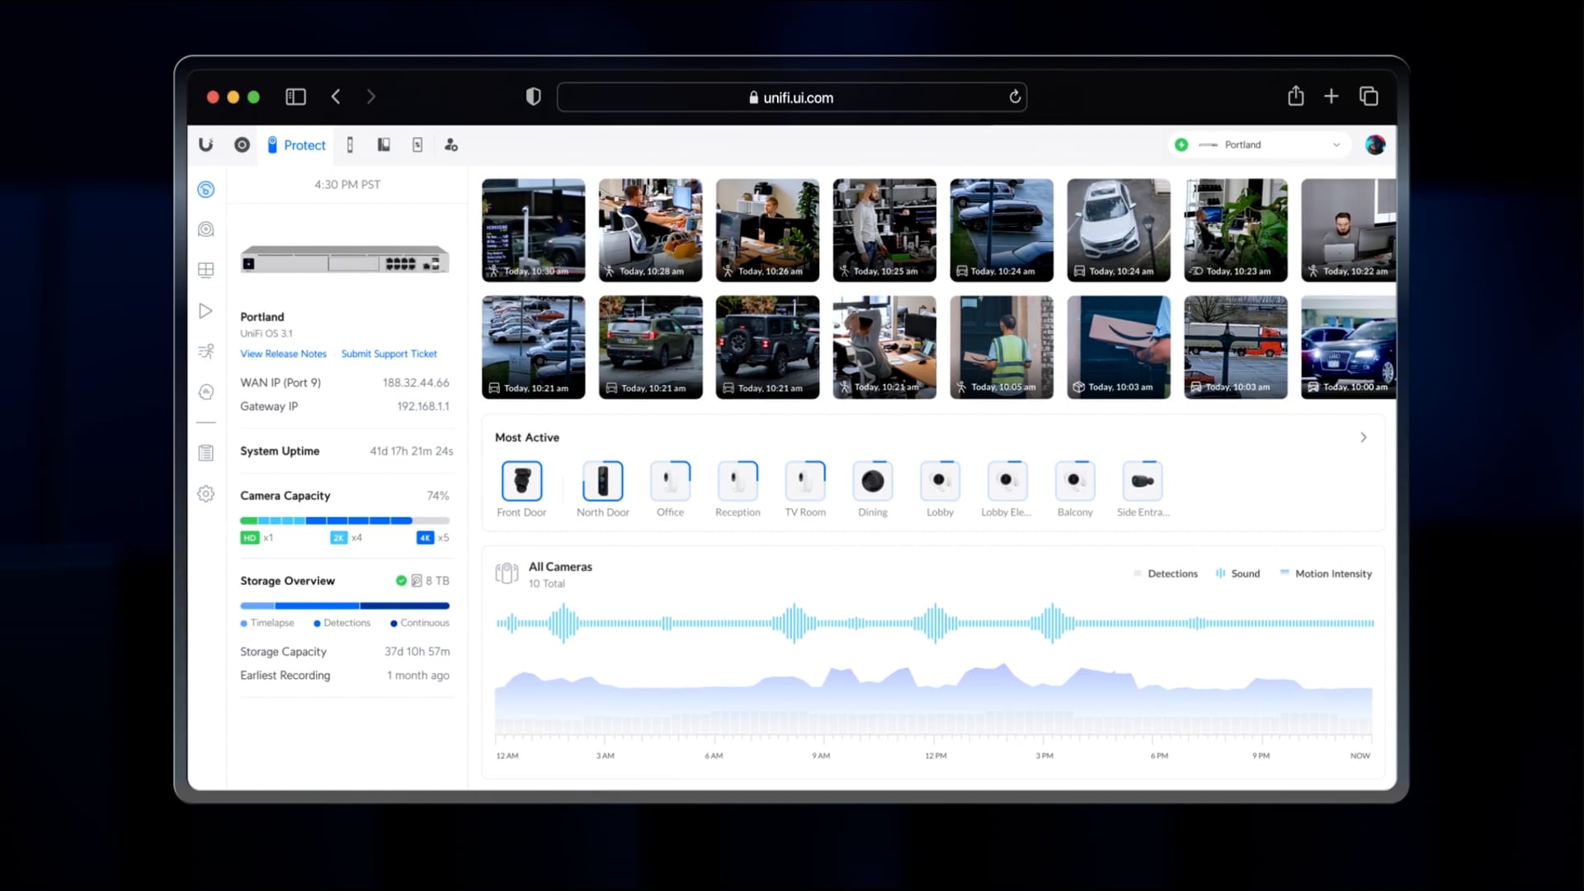Open browser Share button
This screenshot has width=1584, height=891.
(1296, 97)
